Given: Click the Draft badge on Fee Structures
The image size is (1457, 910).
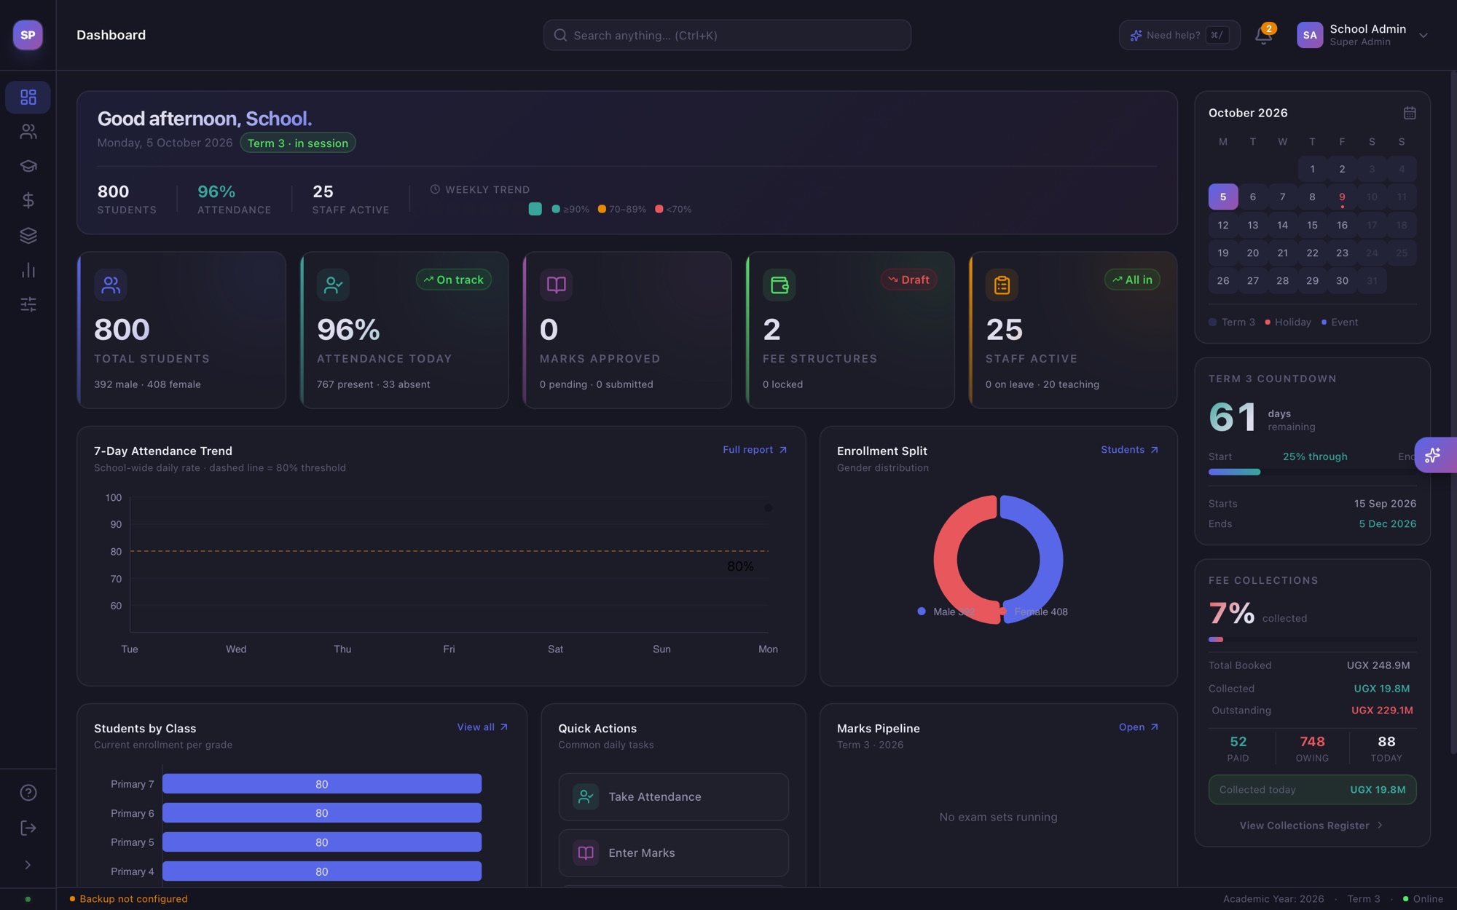Looking at the screenshot, I should (x=908, y=280).
